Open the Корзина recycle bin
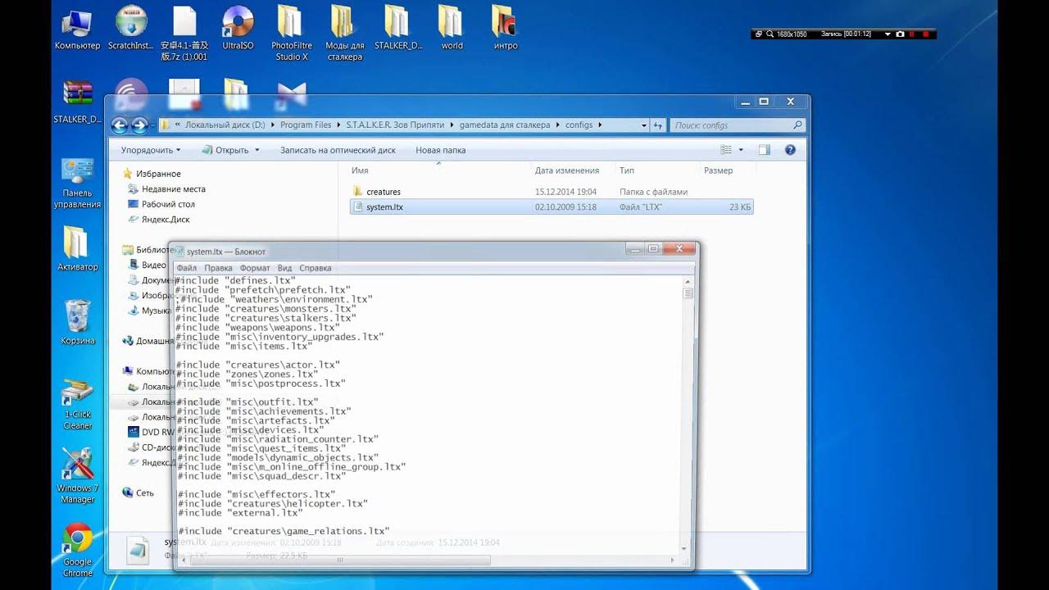 tap(78, 321)
